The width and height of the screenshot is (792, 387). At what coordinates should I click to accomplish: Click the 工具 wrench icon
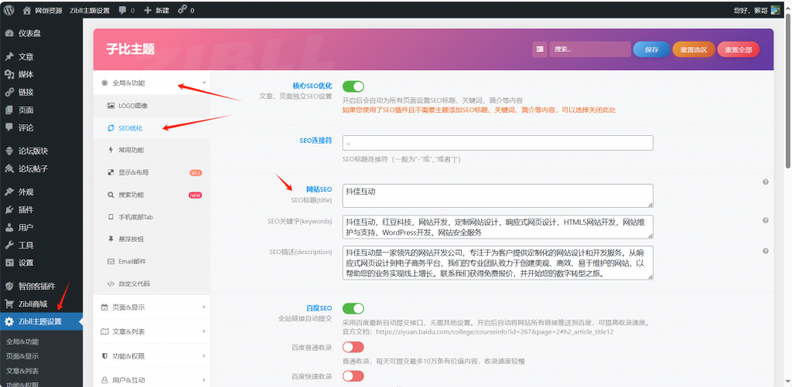9,245
